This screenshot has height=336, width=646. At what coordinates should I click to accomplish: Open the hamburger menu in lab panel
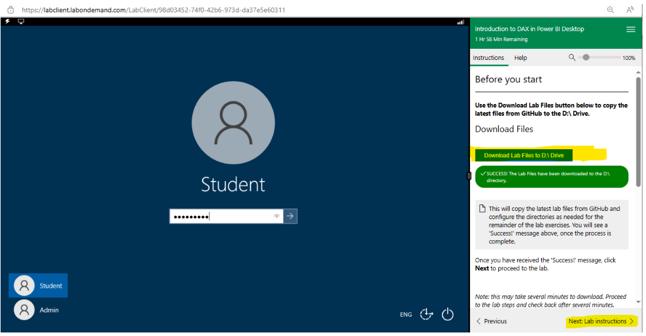coord(630,29)
